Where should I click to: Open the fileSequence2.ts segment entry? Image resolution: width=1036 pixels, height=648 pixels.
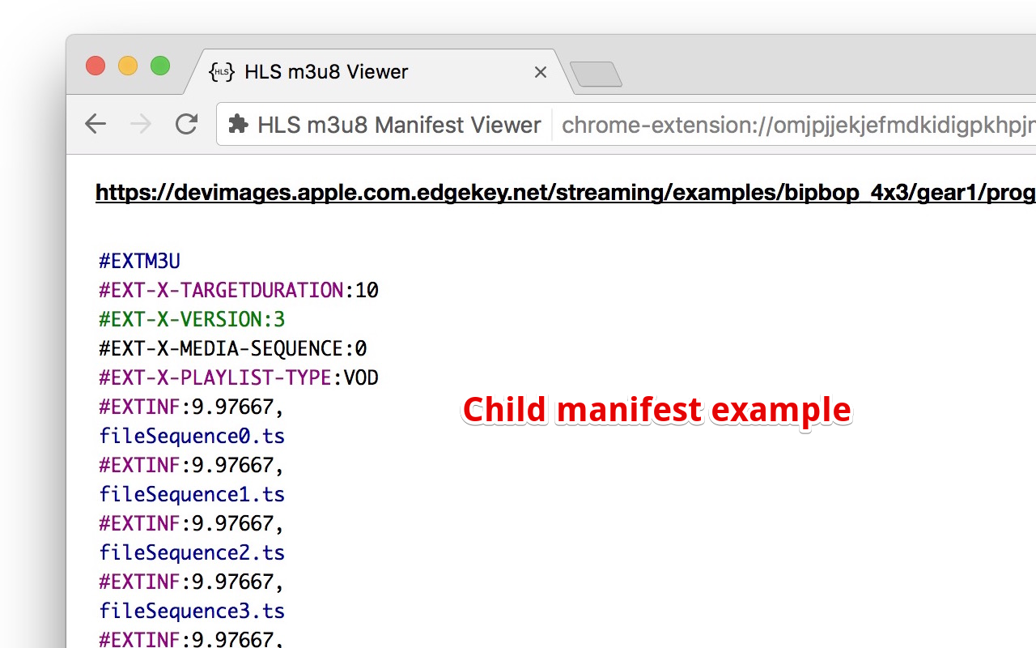[192, 552]
